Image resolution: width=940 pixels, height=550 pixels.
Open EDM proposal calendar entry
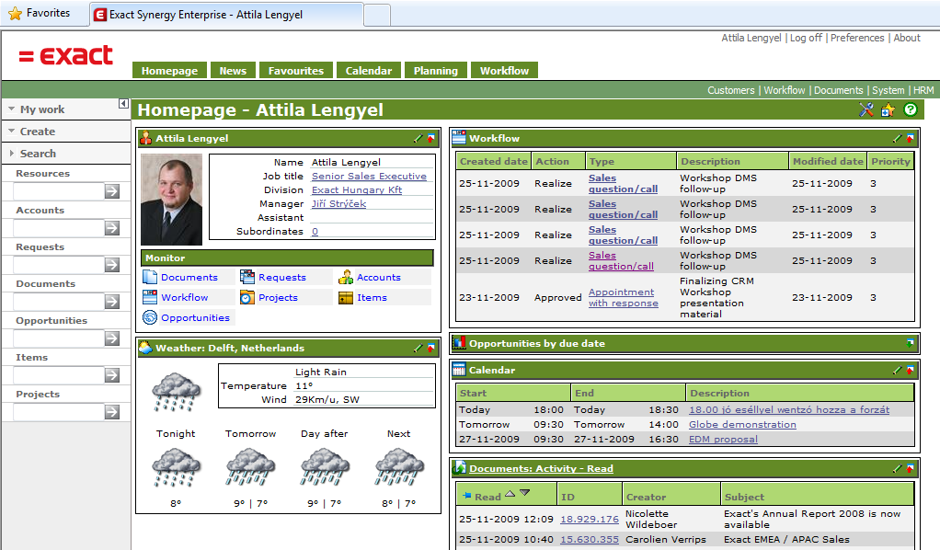[x=723, y=439]
